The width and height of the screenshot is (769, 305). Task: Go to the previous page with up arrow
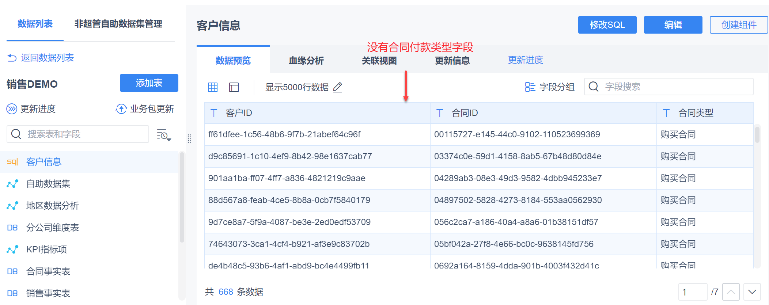pyautogui.click(x=731, y=292)
